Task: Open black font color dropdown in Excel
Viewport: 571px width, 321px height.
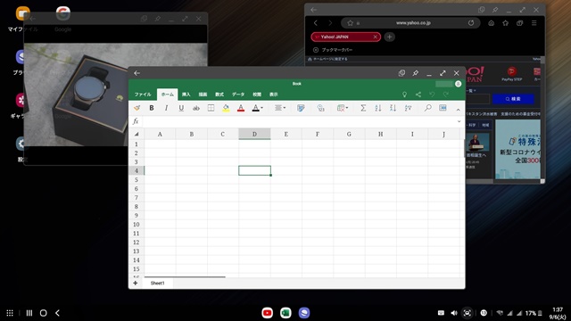Action: click(257, 108)
